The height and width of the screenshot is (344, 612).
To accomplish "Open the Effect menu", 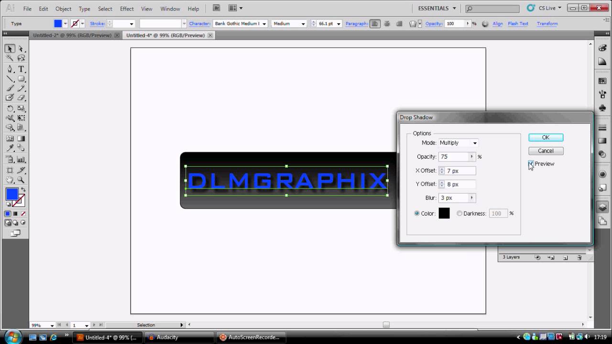I will [x=127, y=9].
